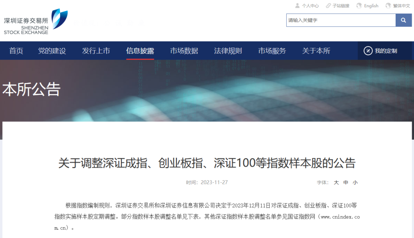Open 市场服务 menu
Image resolution: width=414 pixels, height=238 pixels.
click(272, 51)
